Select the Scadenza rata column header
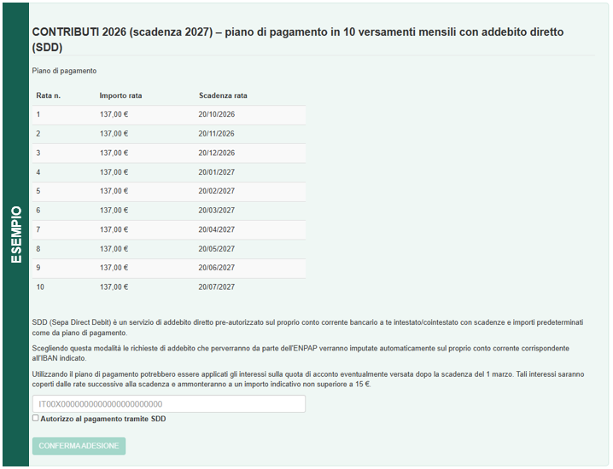The width and height of the screenshot is (613, 469). tap(223, 96)
